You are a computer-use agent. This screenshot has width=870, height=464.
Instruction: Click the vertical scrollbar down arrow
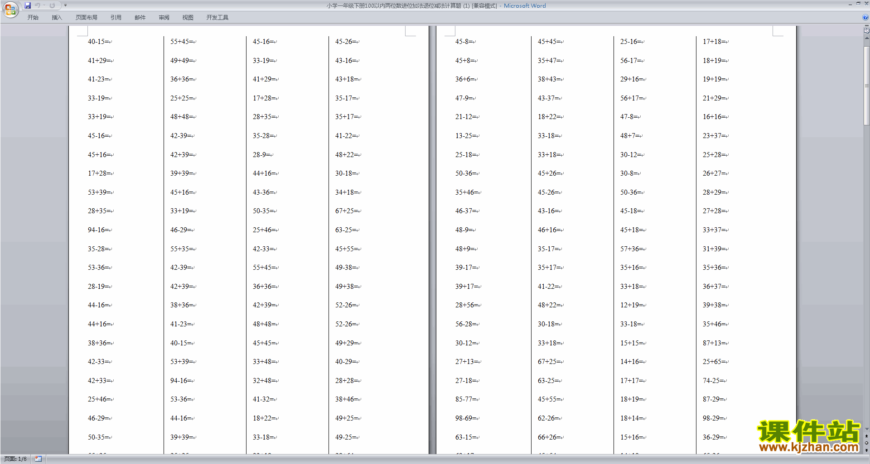tap(866, 429)
